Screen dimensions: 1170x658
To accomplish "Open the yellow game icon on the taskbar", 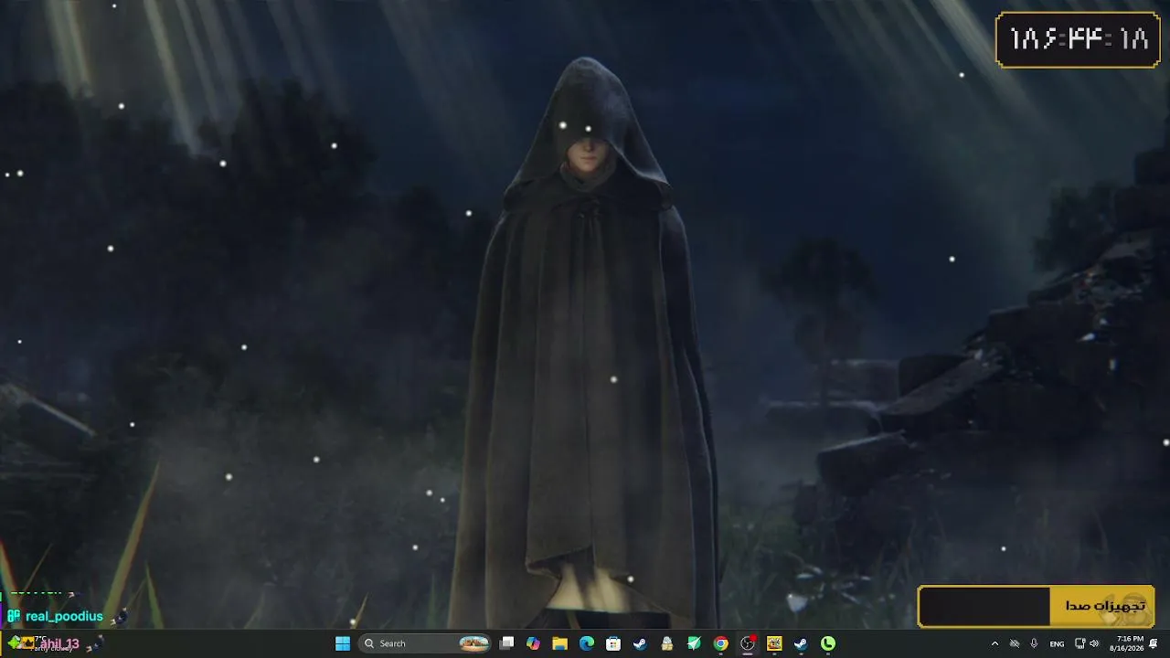I will (x=774, y=643).
